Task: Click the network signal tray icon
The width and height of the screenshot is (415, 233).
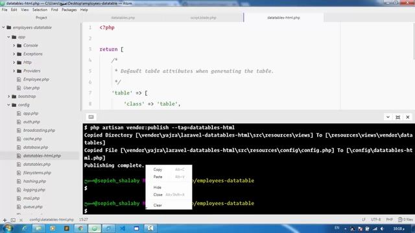Action: pos(375,228)
